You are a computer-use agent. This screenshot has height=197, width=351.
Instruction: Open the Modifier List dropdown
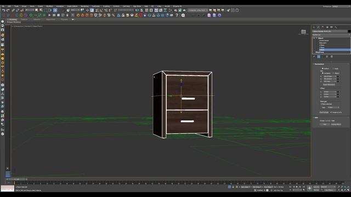pyautogui.click(x=331, y=35)
